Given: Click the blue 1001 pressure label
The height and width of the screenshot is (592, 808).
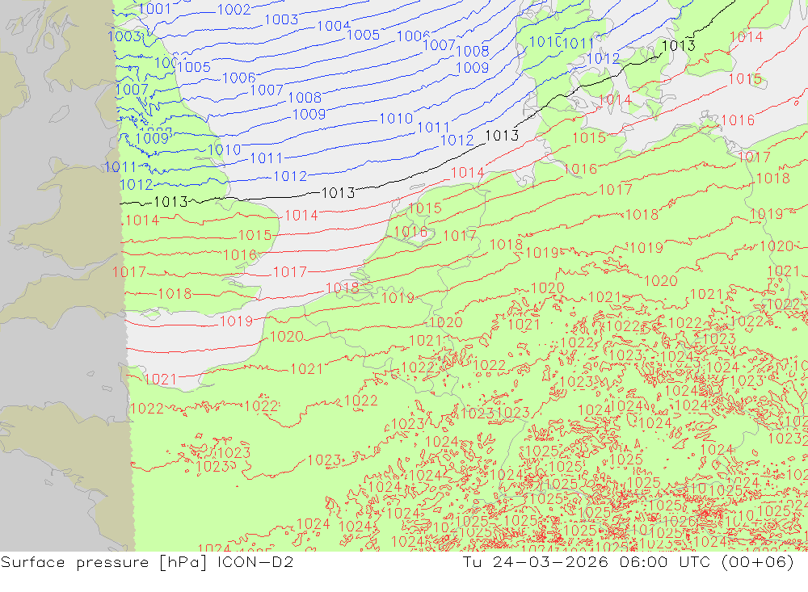Looking at the screenshot, I should click(x=154, y=8).
